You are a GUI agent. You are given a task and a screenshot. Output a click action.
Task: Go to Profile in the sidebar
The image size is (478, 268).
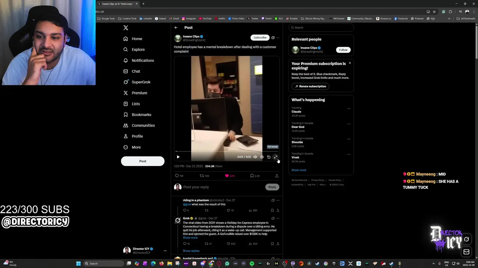(133, 136)
